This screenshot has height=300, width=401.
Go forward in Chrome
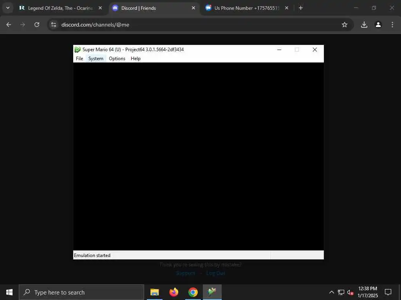tap(23, 25)
